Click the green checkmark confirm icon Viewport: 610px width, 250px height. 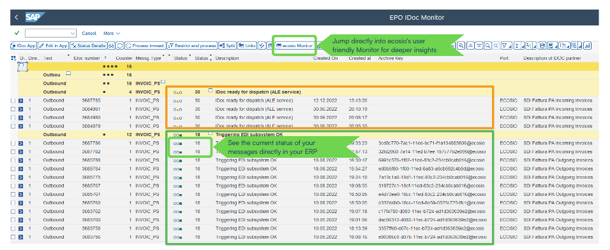pyautogui.click(x=17, y=33)
